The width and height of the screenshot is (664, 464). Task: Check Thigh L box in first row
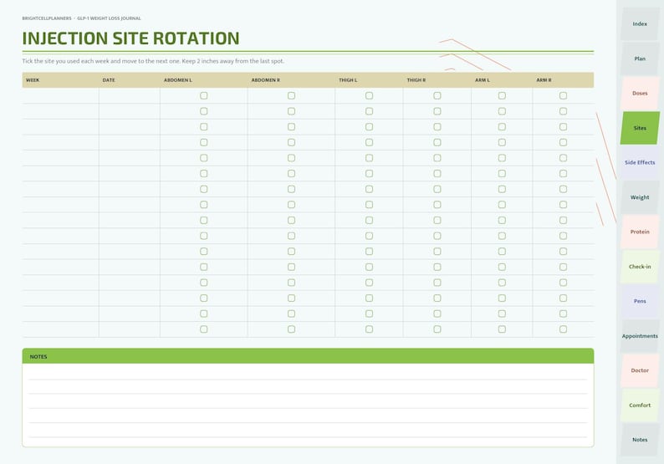tap(370, 95)
